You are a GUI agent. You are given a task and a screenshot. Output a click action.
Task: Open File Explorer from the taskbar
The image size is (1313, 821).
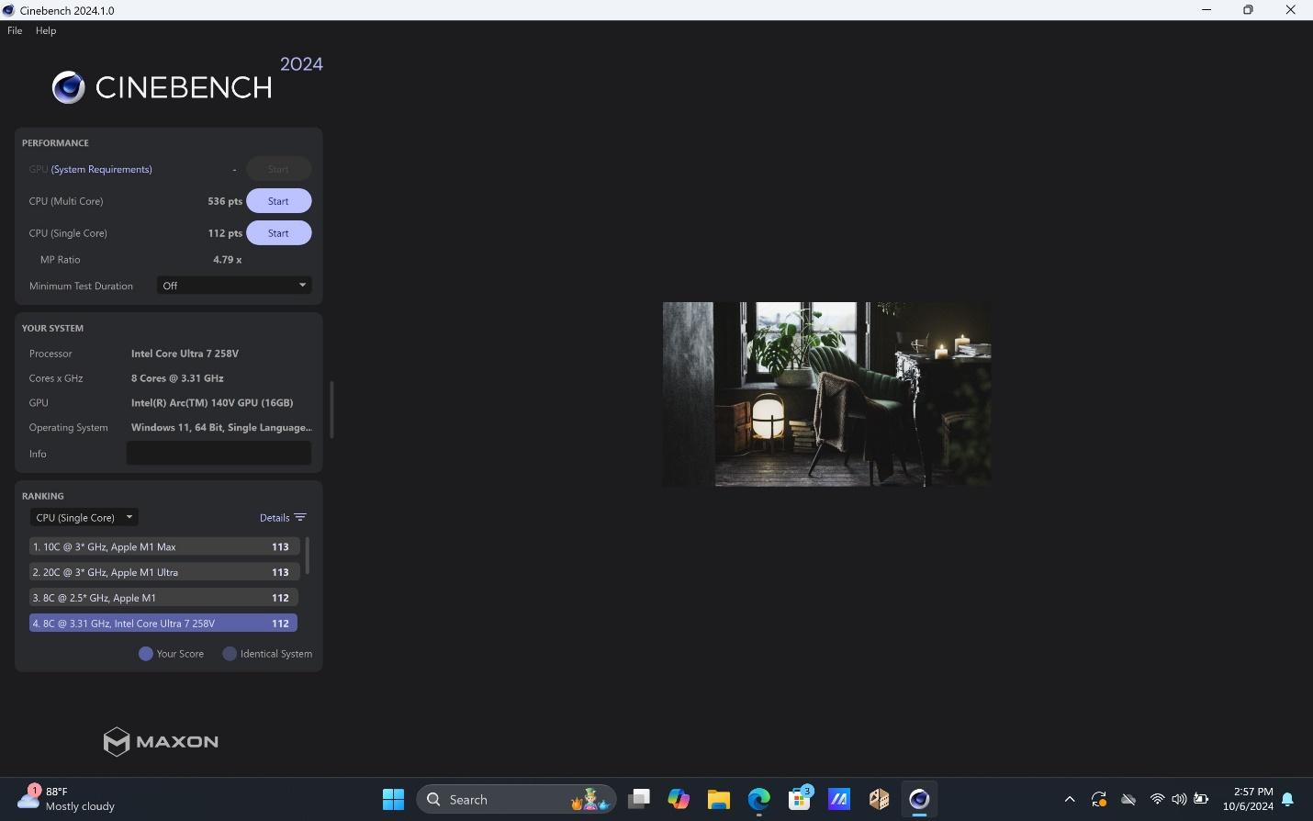[718, 800]
